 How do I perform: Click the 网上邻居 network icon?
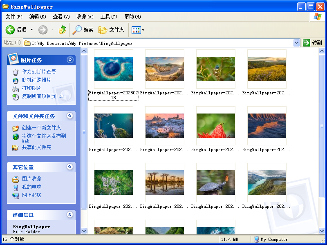(x=16, y=196)
